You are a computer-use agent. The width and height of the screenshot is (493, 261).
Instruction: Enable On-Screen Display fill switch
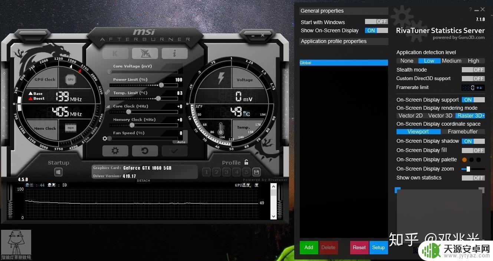click(x=473, y=151)
